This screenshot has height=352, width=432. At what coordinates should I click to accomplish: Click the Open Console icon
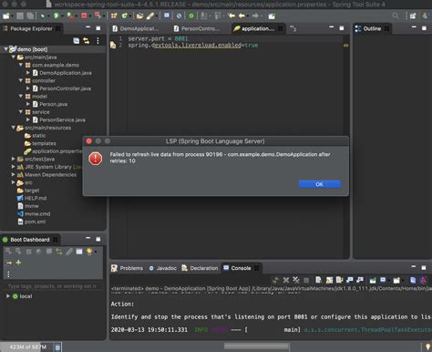(396, 280)
